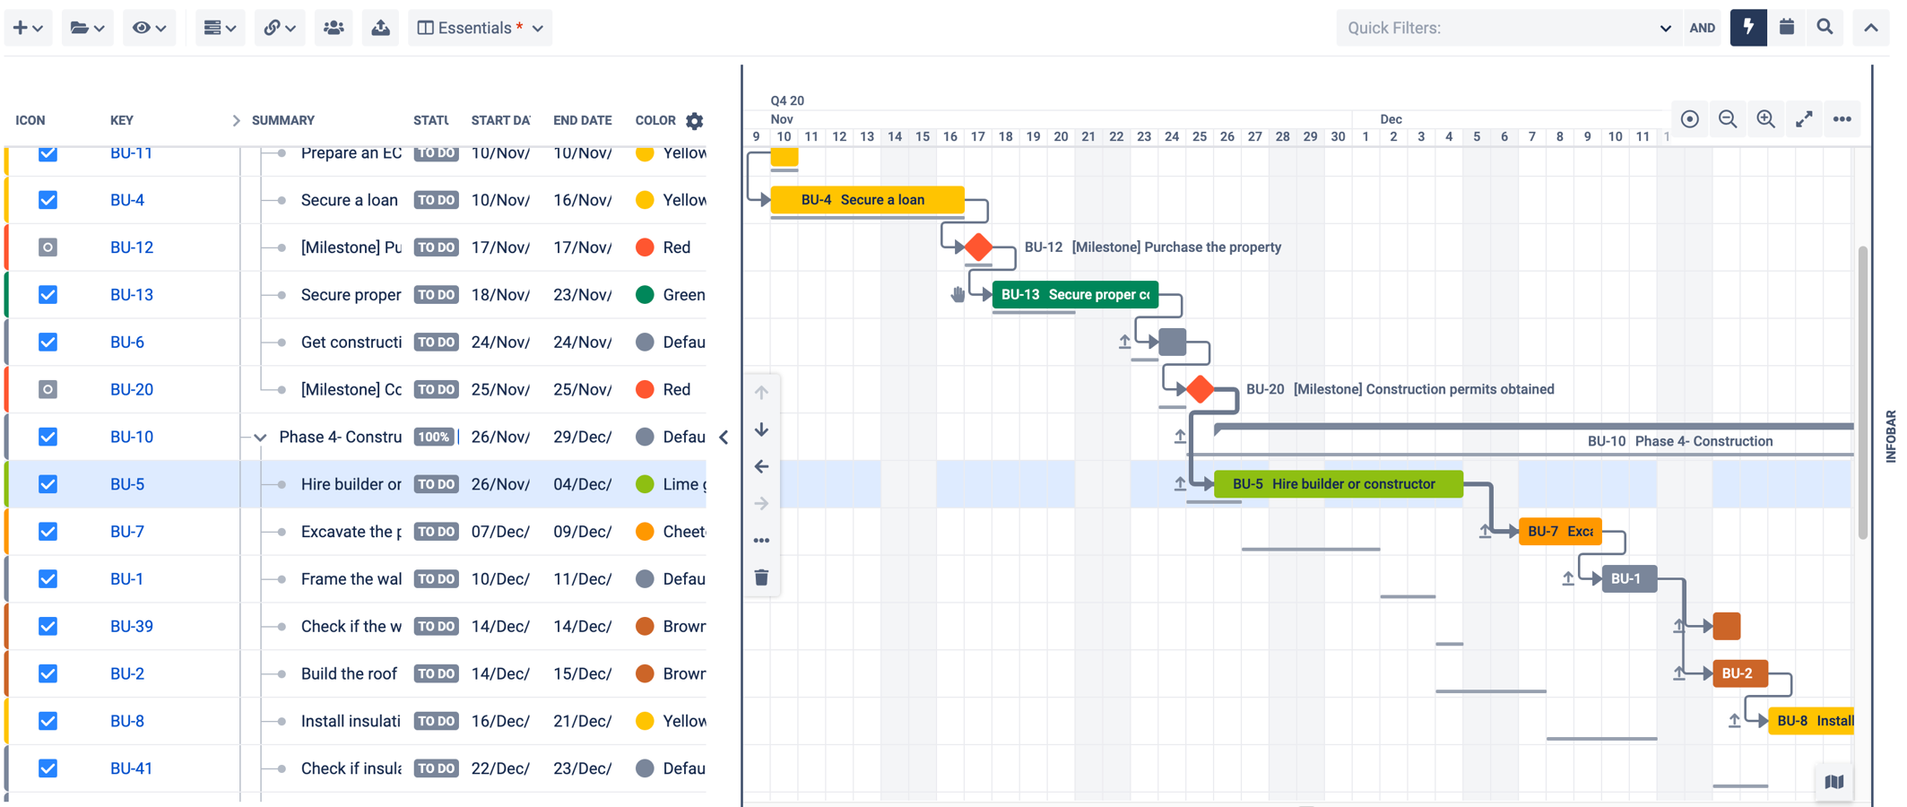
Task: Zoom out the Gantt chart
Action: coord(1727,119)
